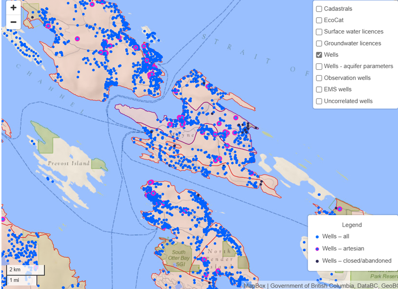Click the Prevost Island map label

(69, 163)
